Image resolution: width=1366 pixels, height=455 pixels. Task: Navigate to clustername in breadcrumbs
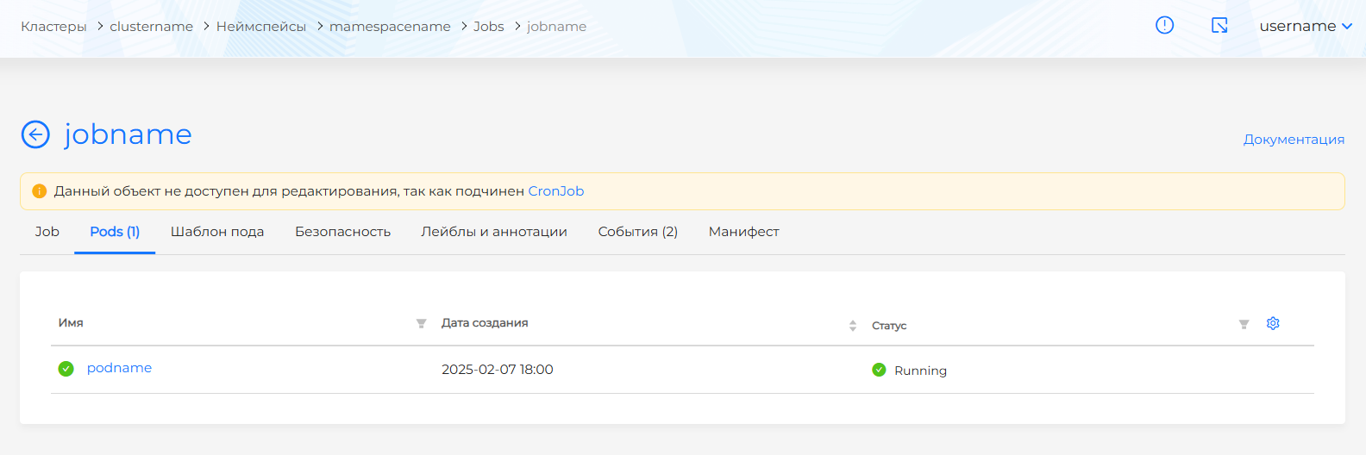pyautogui.click(x=151, y=27)
